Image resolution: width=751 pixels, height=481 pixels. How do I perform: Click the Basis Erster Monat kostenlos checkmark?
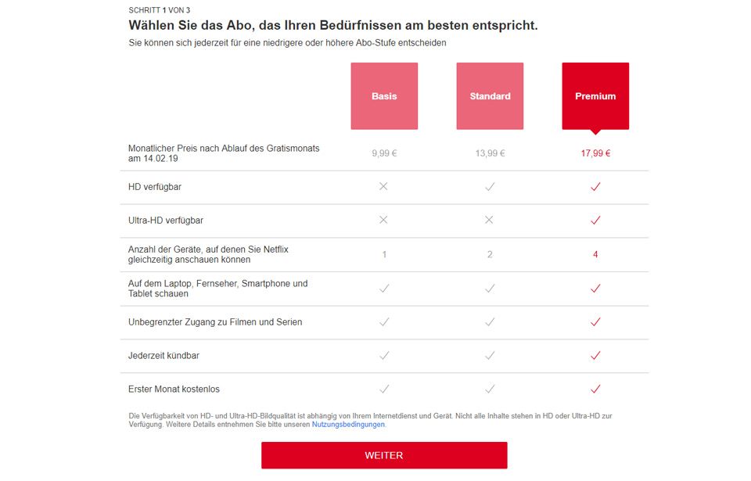(x=384, y=389)
